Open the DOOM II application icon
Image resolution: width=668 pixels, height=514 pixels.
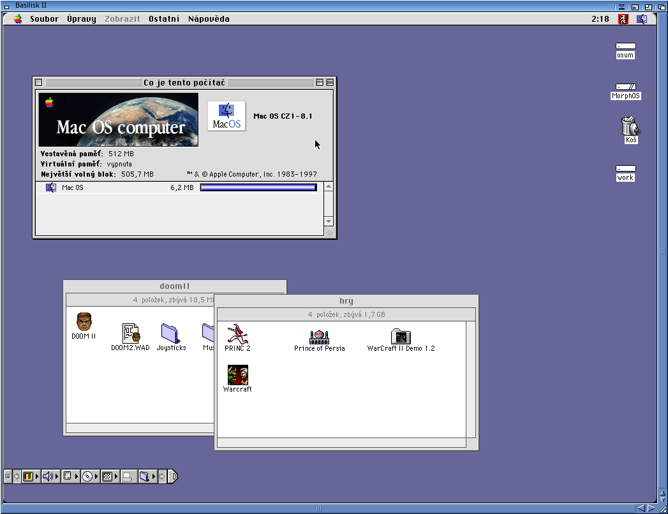click(84, 321)
